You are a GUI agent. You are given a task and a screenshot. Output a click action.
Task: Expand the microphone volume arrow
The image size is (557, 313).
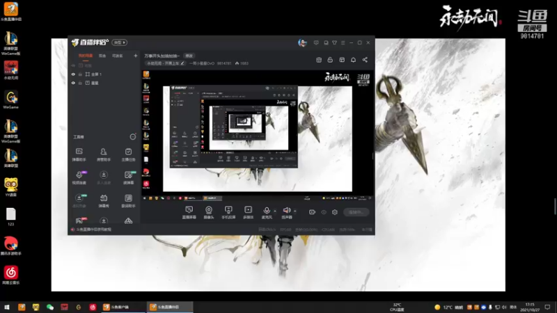tap(275, 211)
